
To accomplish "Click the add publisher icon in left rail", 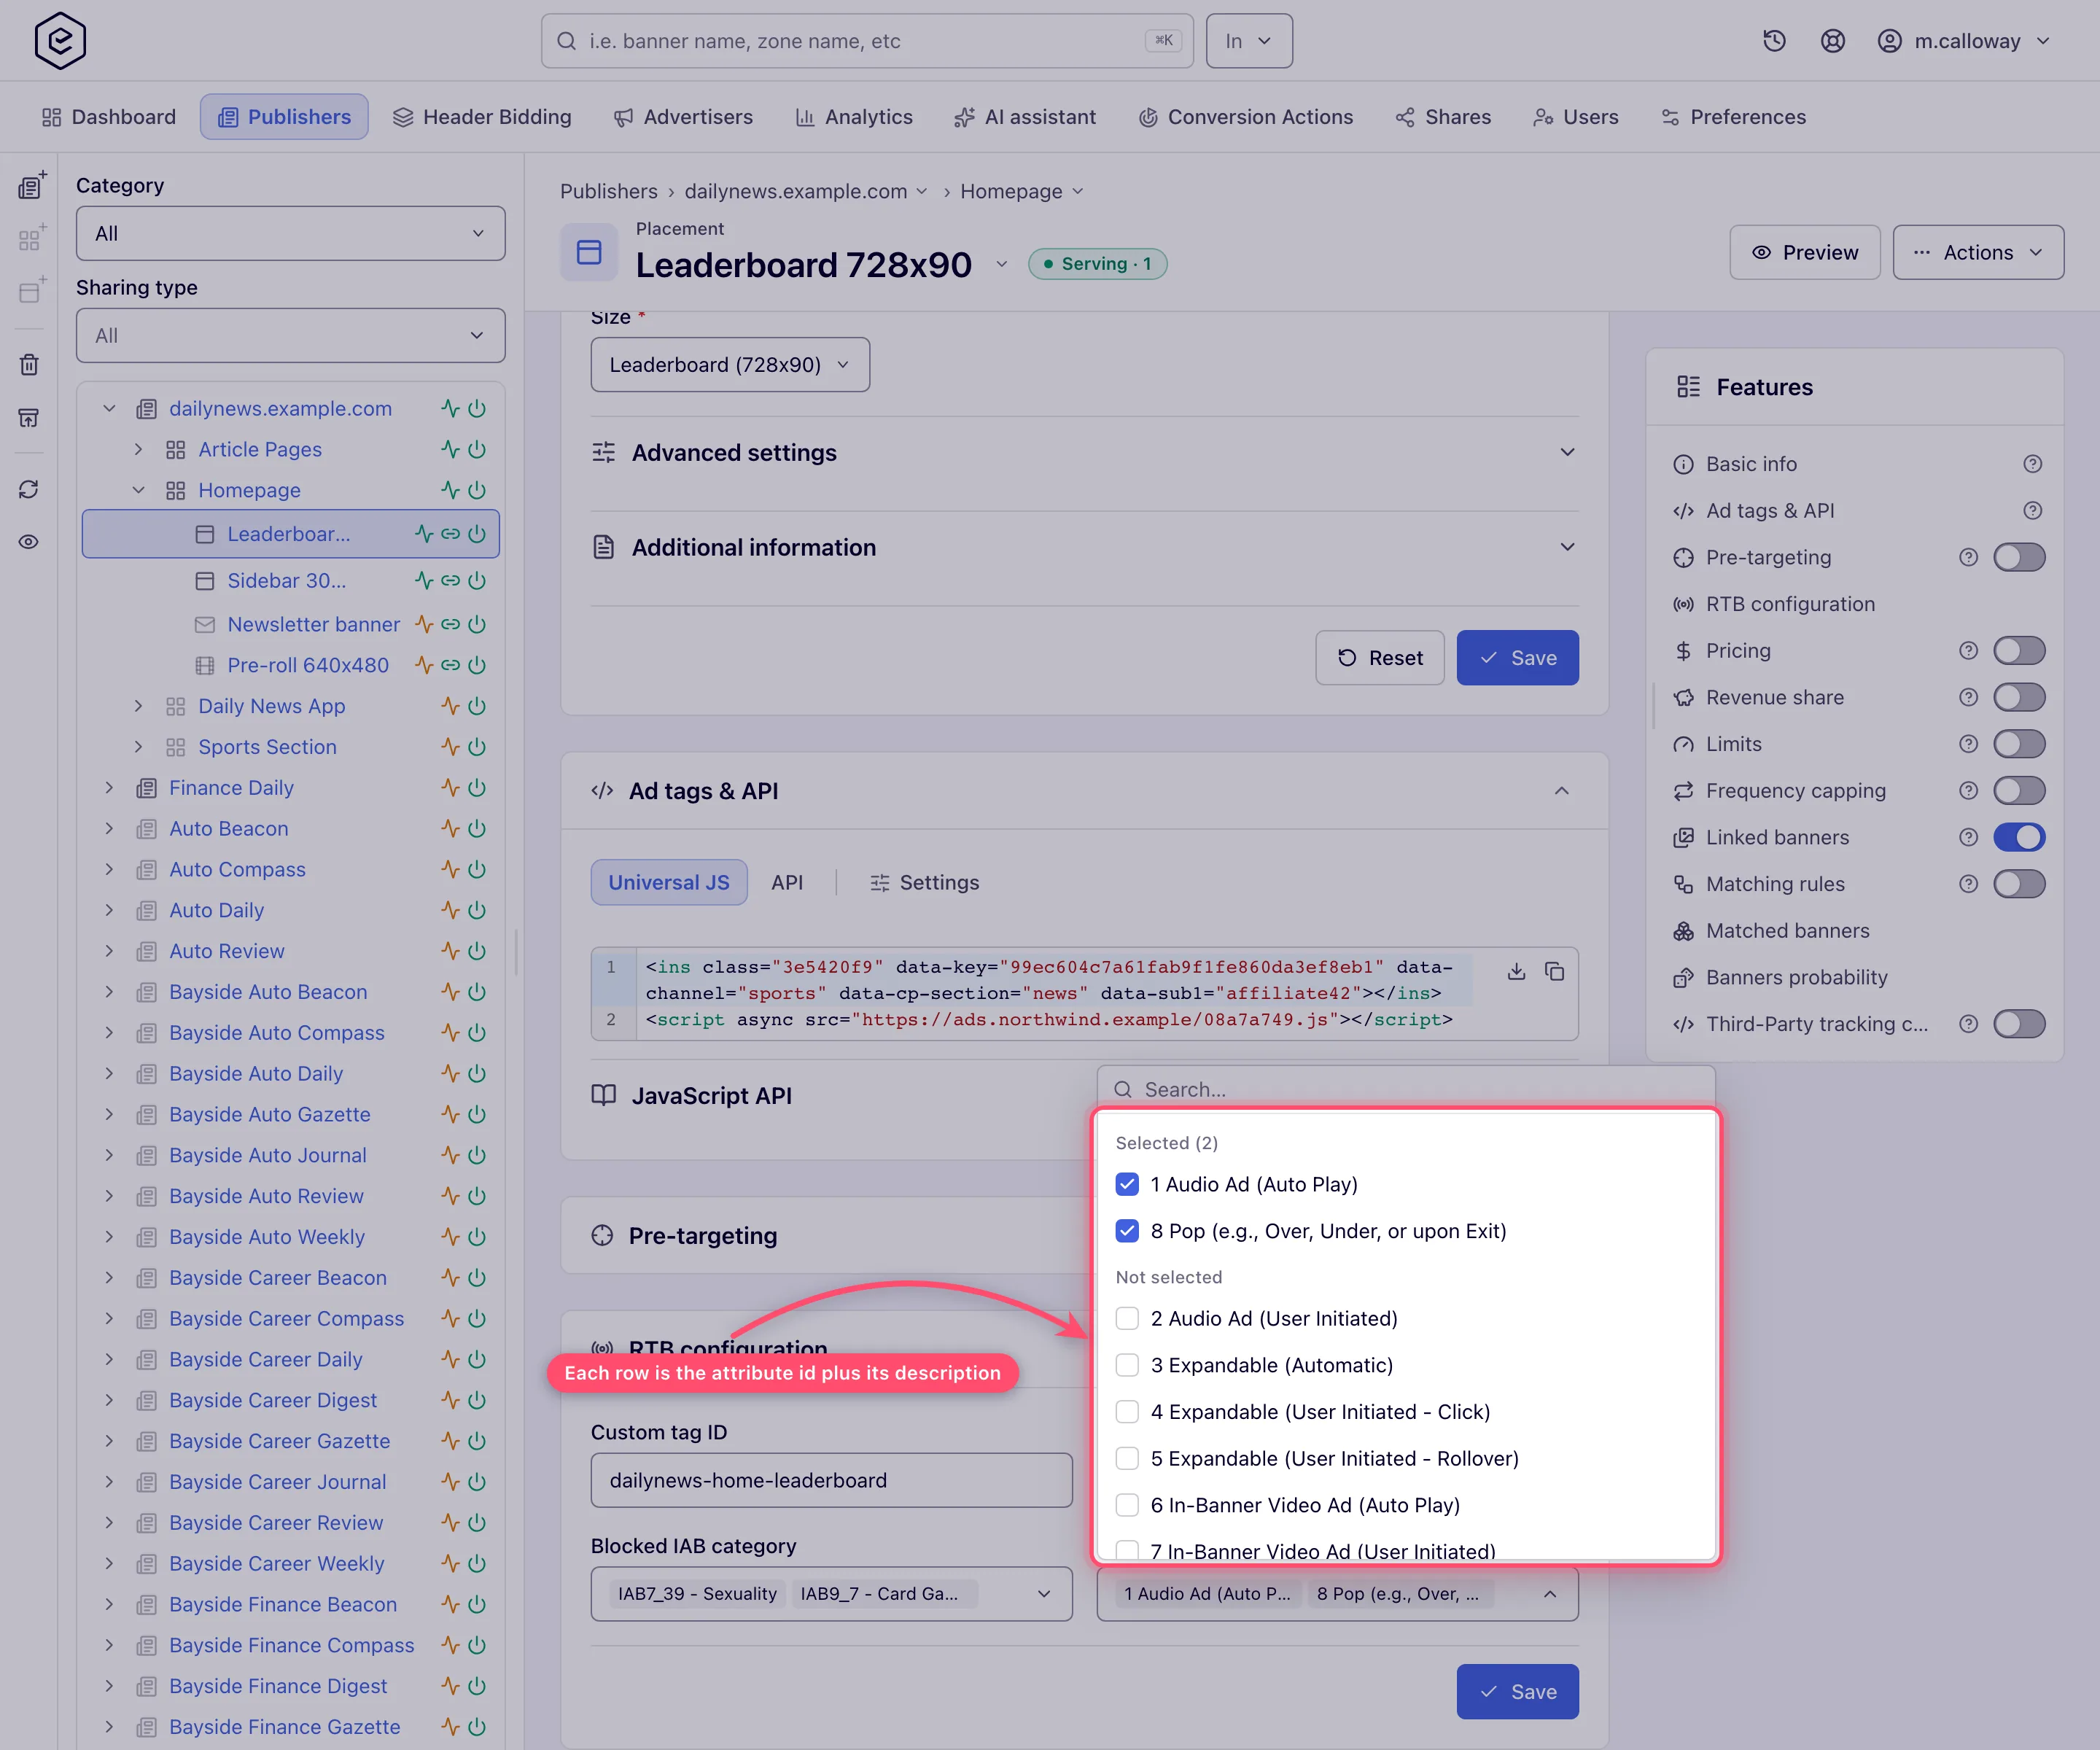I will [31, 185].
